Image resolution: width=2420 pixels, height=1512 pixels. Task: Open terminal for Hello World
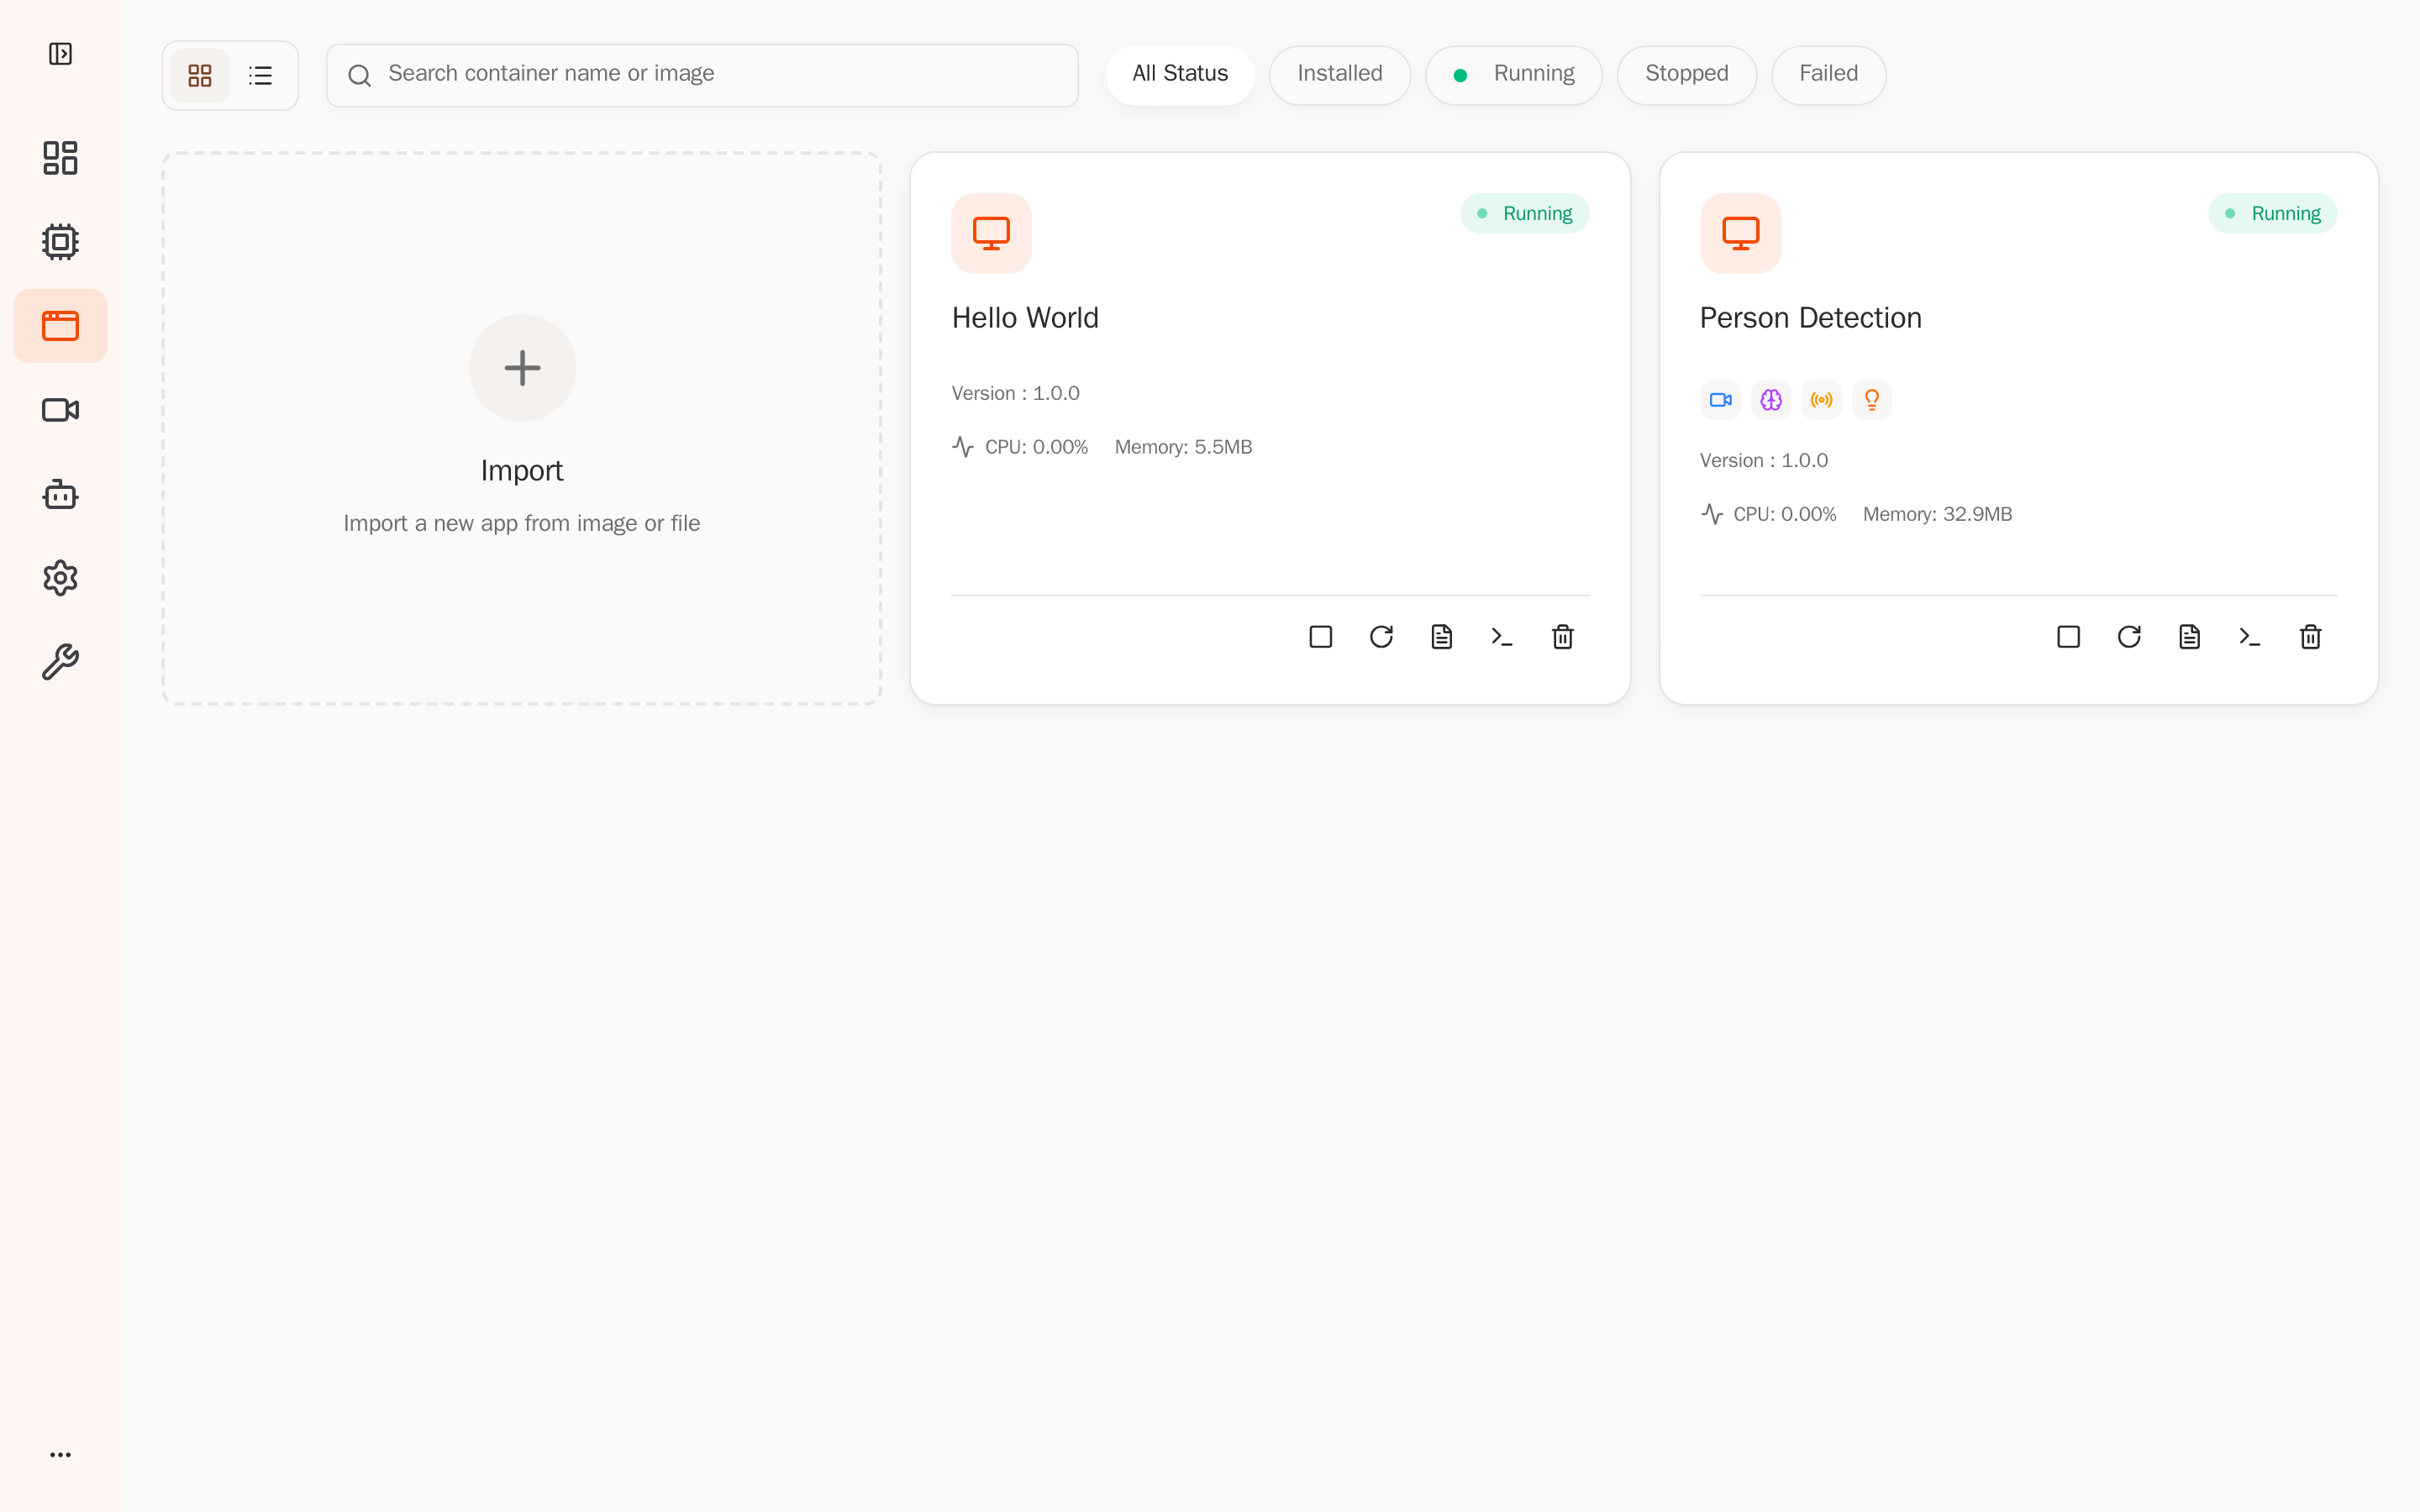click(1502, 637)
